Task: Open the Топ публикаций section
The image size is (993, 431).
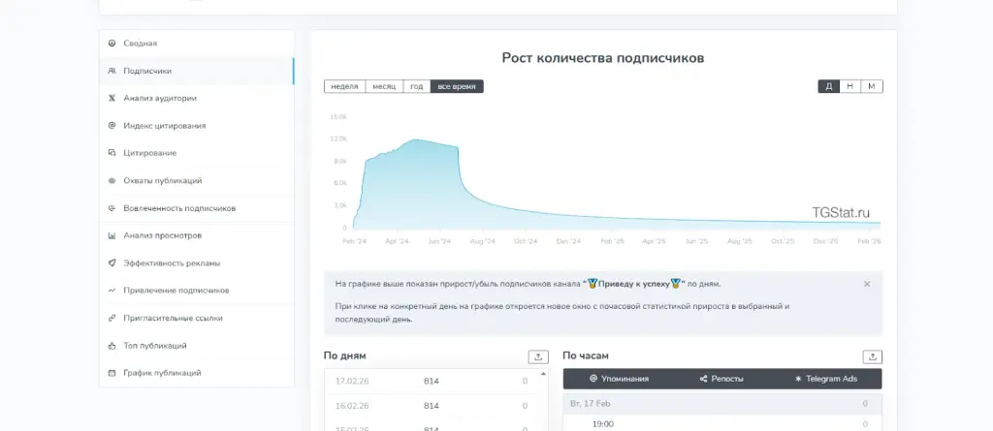Action: pyautogui.click(x=196, y=346)
